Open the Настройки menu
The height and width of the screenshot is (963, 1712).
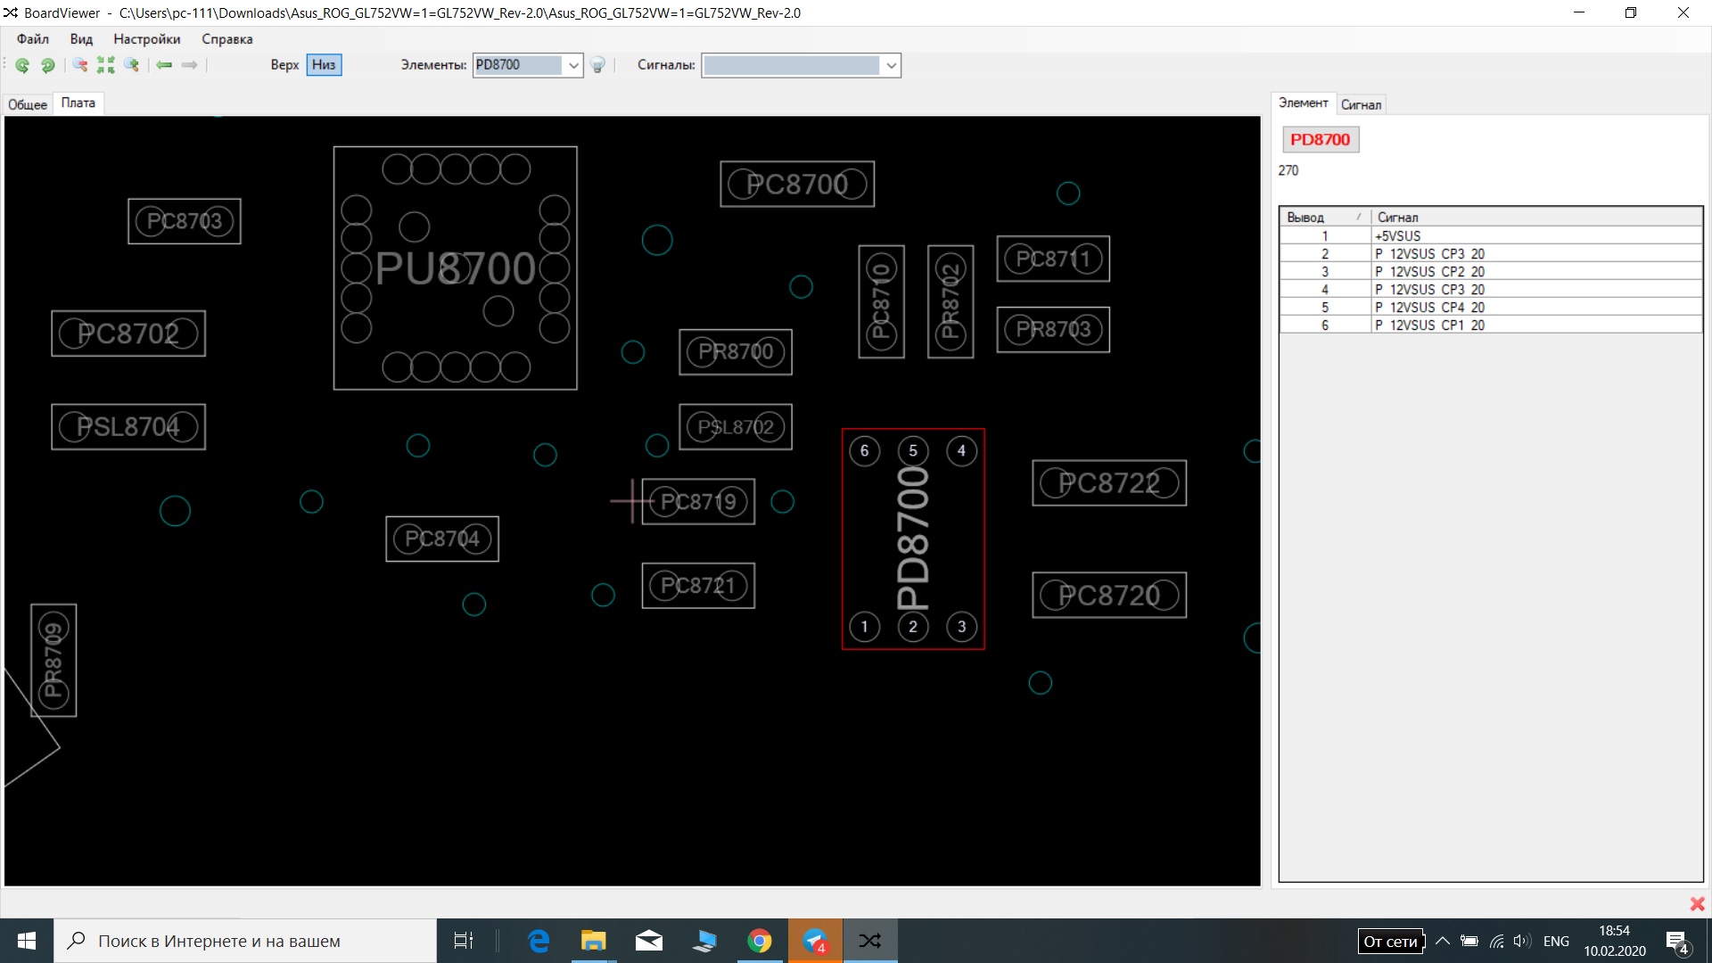pos(146,39)
